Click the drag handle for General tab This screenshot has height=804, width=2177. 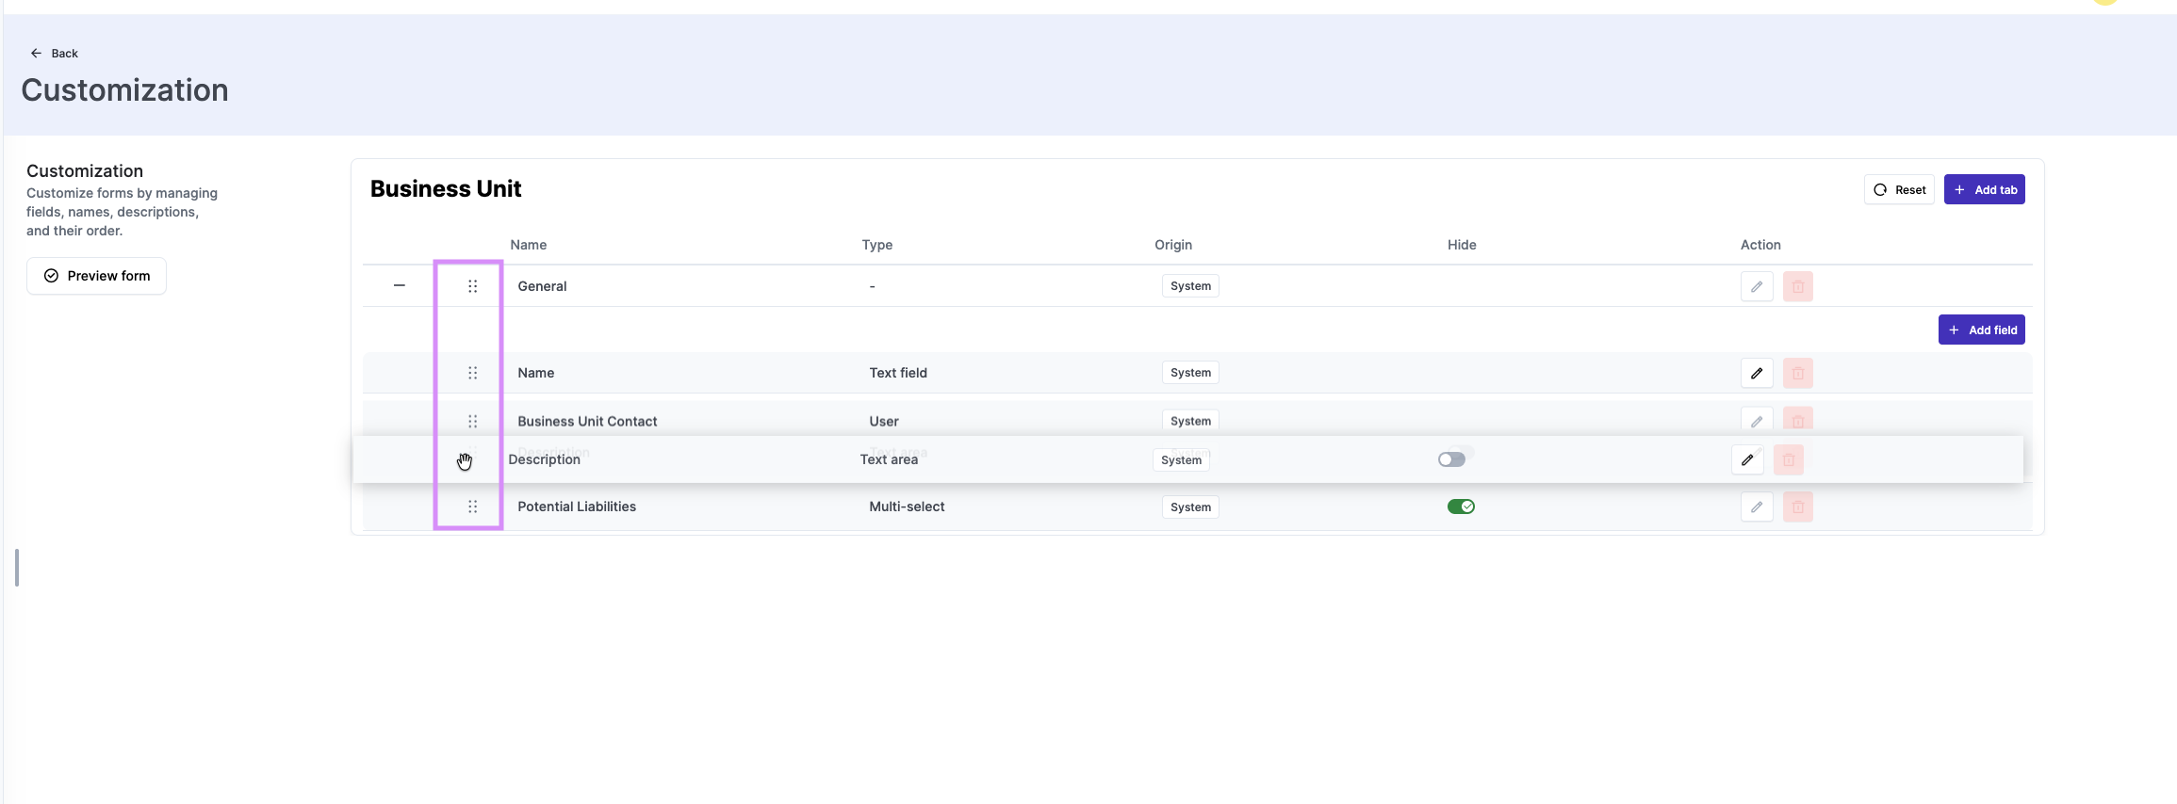pos(472,286)
